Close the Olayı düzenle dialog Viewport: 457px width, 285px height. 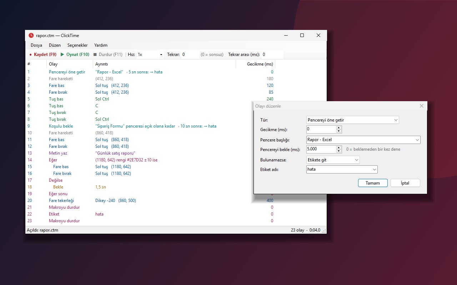point(422,106)
